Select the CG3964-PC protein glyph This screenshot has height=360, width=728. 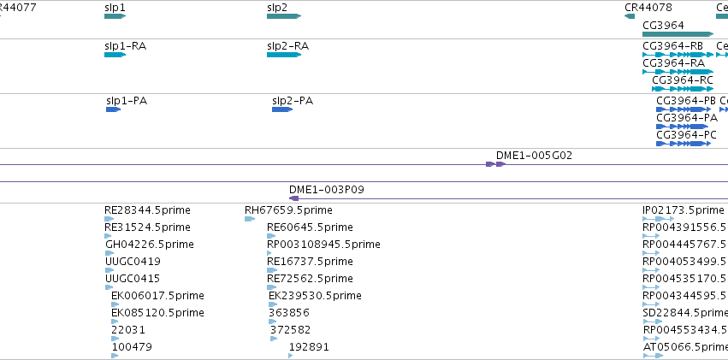(x=684, y=144)
